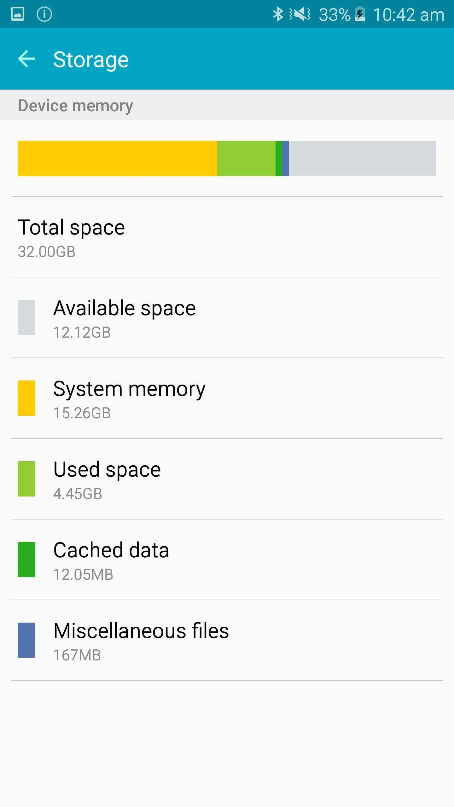454x807 pixels.
Task: Tap the vibrate/mute status icon
Action: (300, 14)
